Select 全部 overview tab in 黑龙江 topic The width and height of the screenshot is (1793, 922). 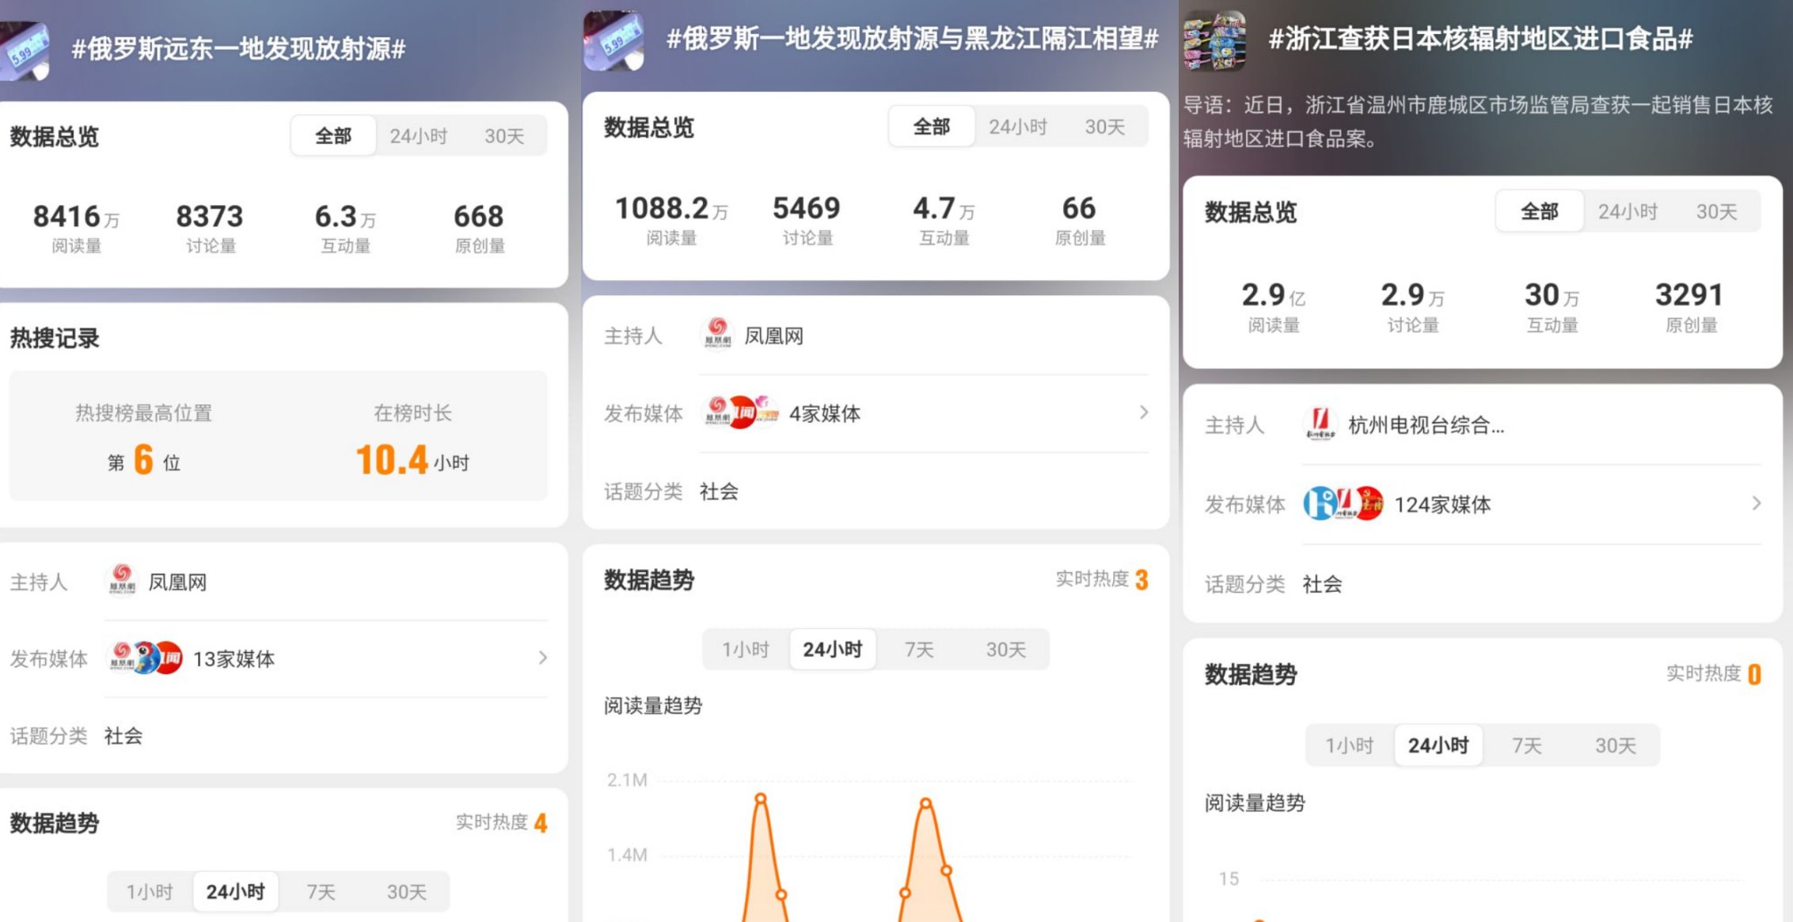tap(932, 127)
